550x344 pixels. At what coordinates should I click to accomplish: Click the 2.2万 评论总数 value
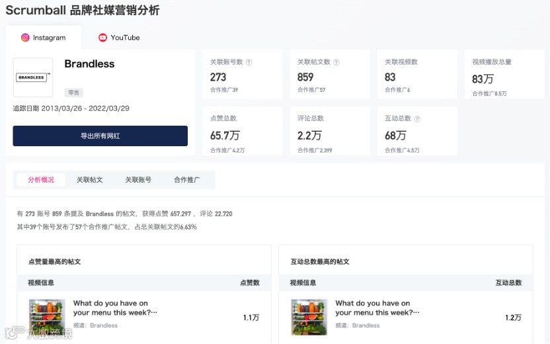coord(309,136)
